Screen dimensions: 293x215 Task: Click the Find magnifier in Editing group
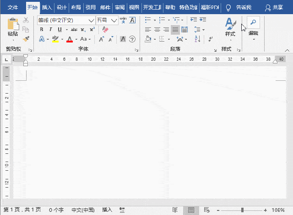(253, 22)
